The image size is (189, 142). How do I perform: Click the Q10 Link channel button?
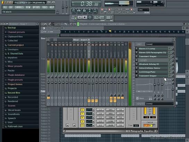pyautogui.click(x=149, y=126)
